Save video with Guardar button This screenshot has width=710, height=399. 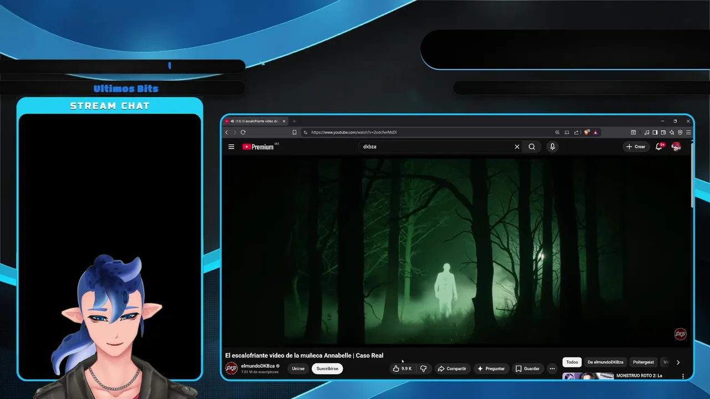click(527, 369)
